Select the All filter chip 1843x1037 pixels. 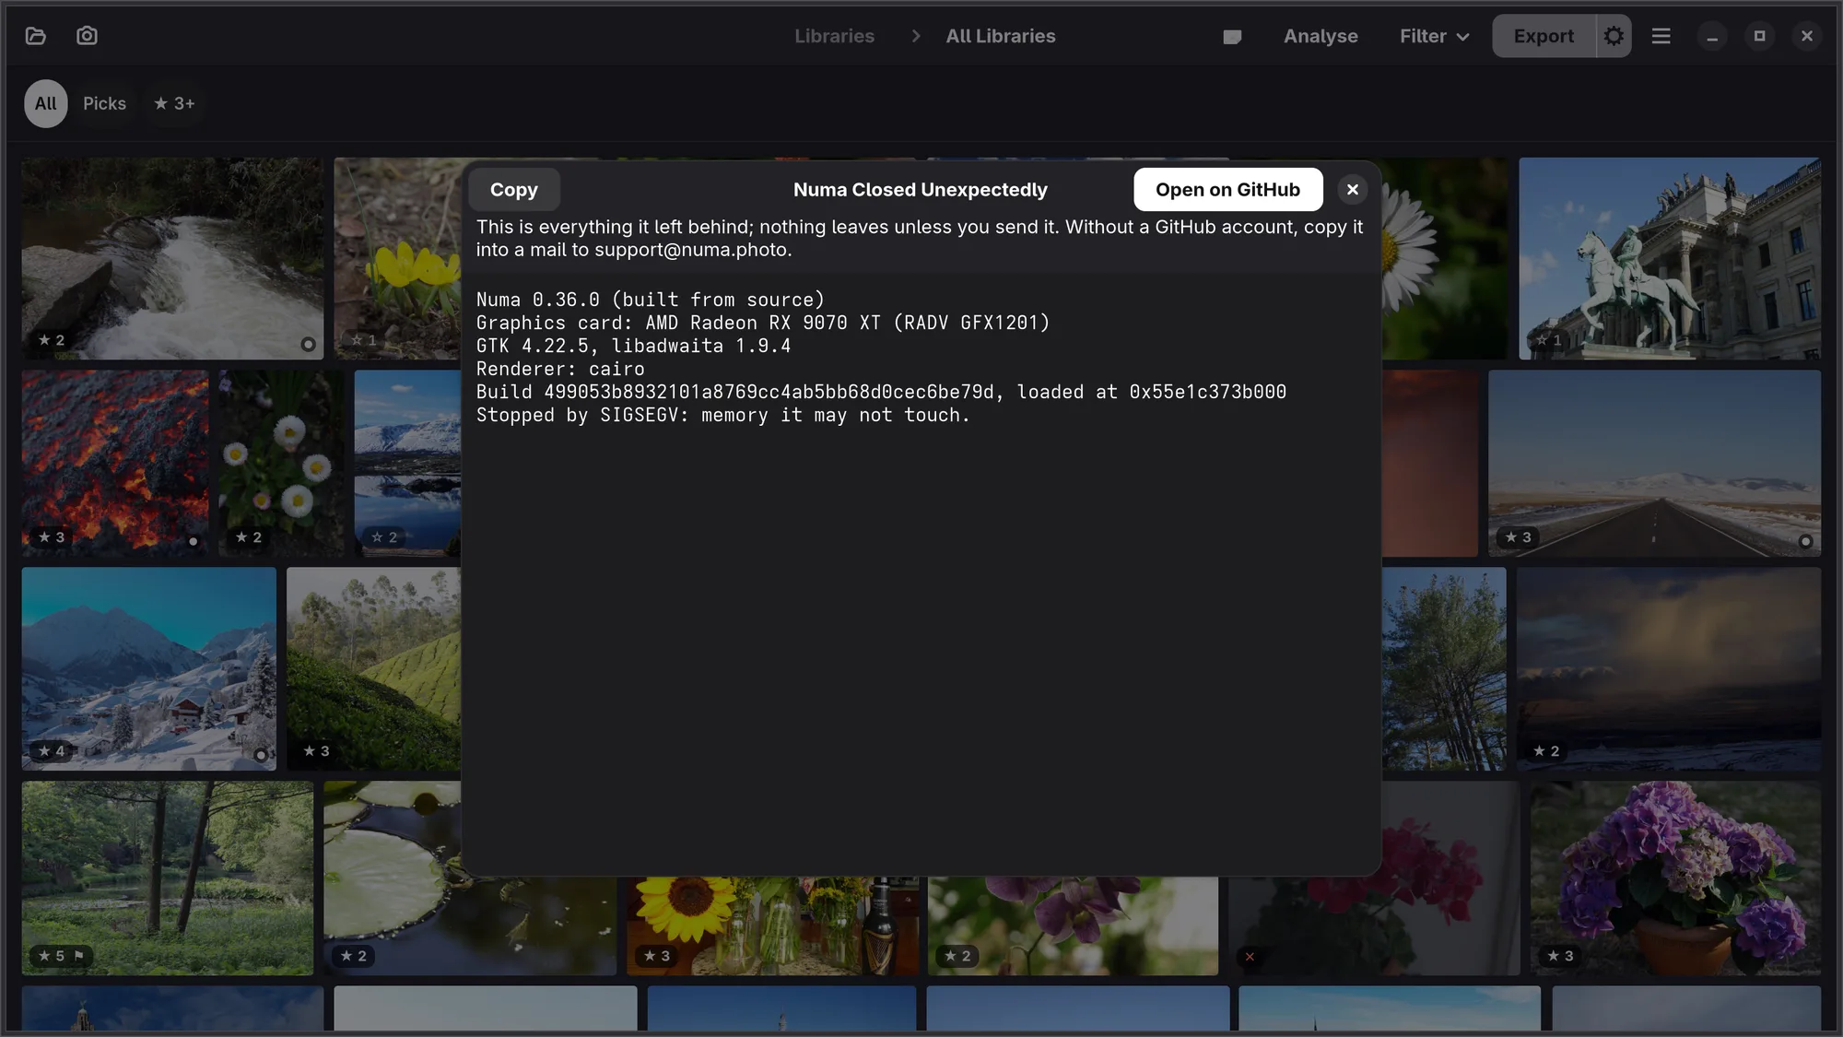[x=46, y=103]
